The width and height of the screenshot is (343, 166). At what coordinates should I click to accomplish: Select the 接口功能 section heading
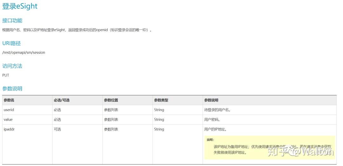(12, 21)
